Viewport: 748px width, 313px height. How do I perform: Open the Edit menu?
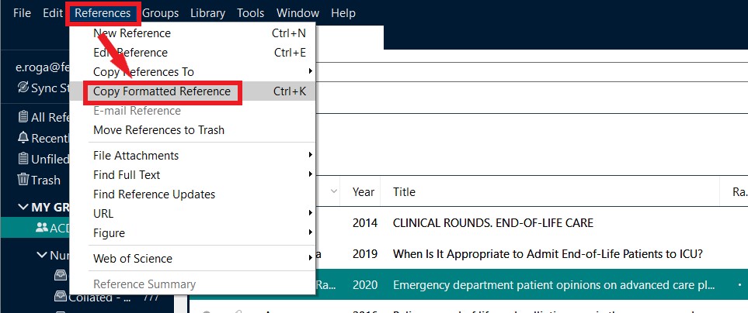coord(53,13)
